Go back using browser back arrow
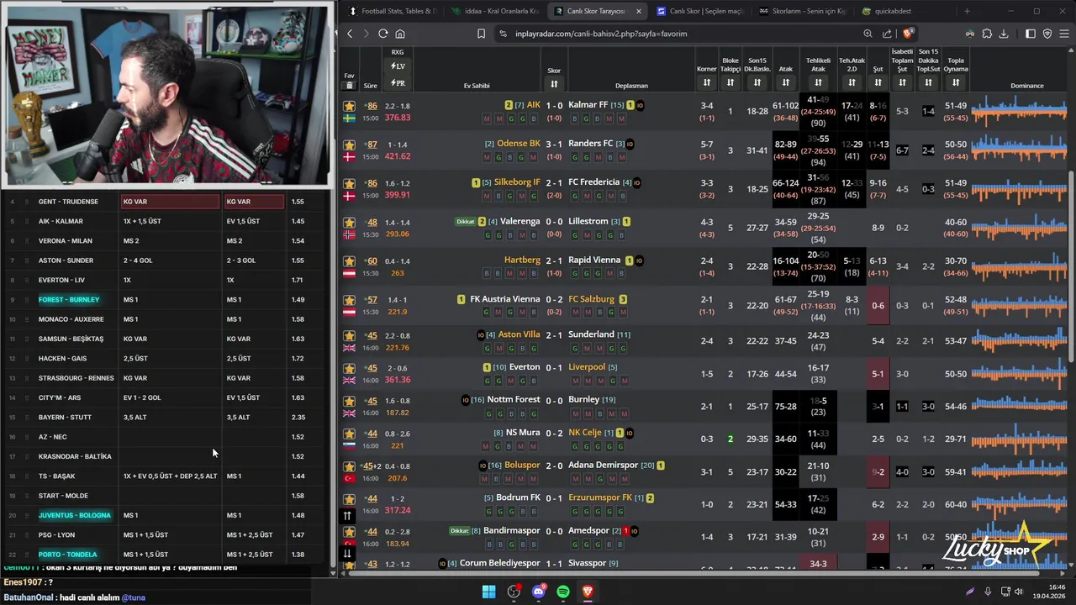Viewport: 1076px width, 605px height. click(350, 34)
